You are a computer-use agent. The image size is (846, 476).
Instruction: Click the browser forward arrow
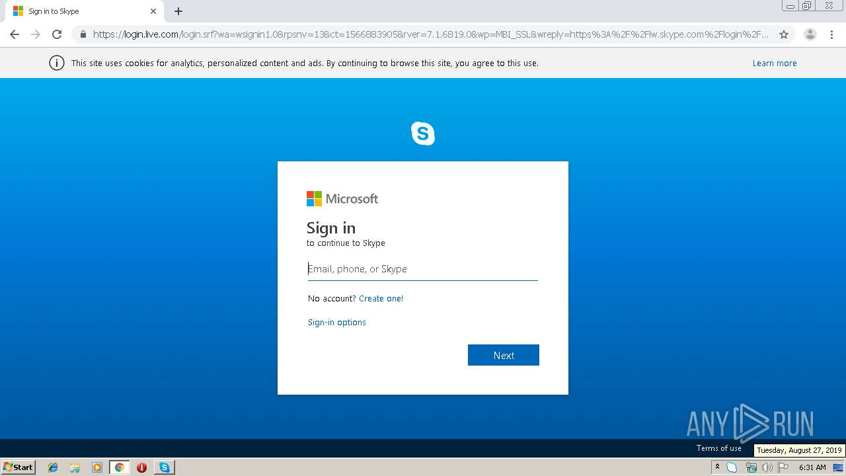click(x=36, y=34)
